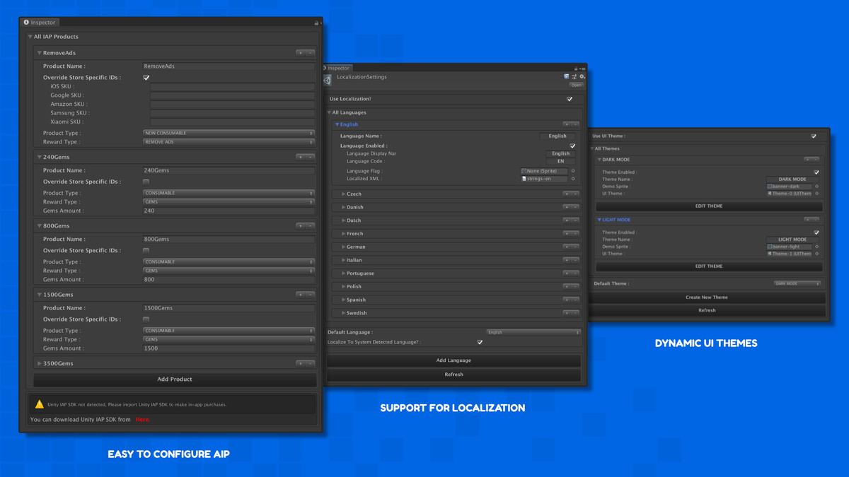Select the Inspector tab in the IAP window

click(40, 23)
